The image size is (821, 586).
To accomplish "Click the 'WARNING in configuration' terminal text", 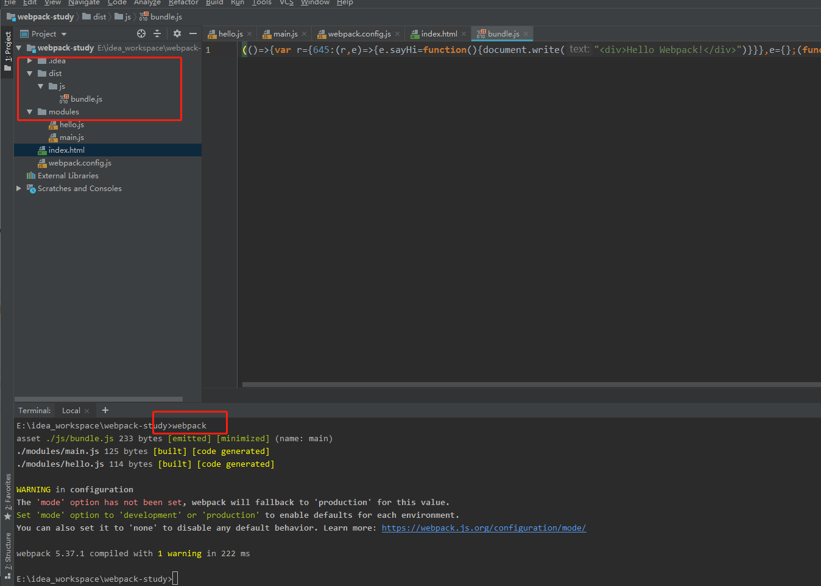I will pyautogui.click(x=75, y=490).
